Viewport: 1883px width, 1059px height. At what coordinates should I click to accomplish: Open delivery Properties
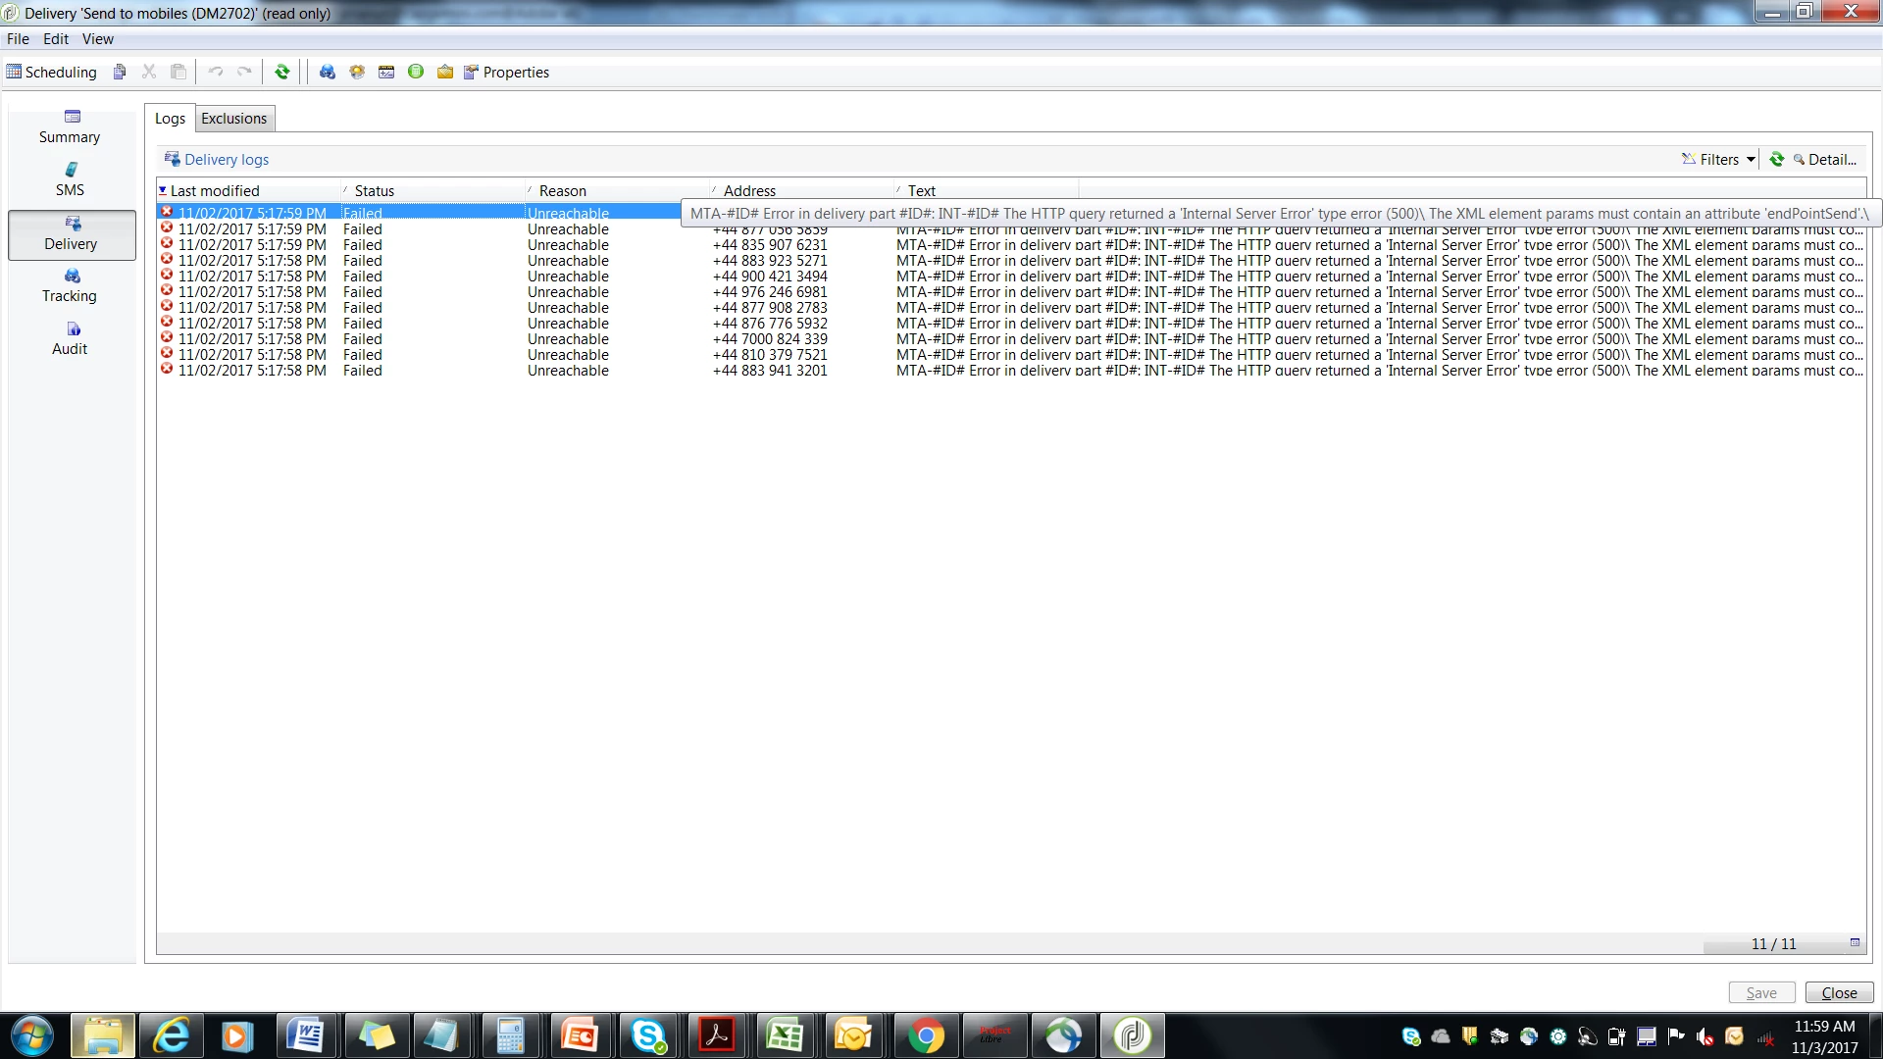click(x=507, y=72)
